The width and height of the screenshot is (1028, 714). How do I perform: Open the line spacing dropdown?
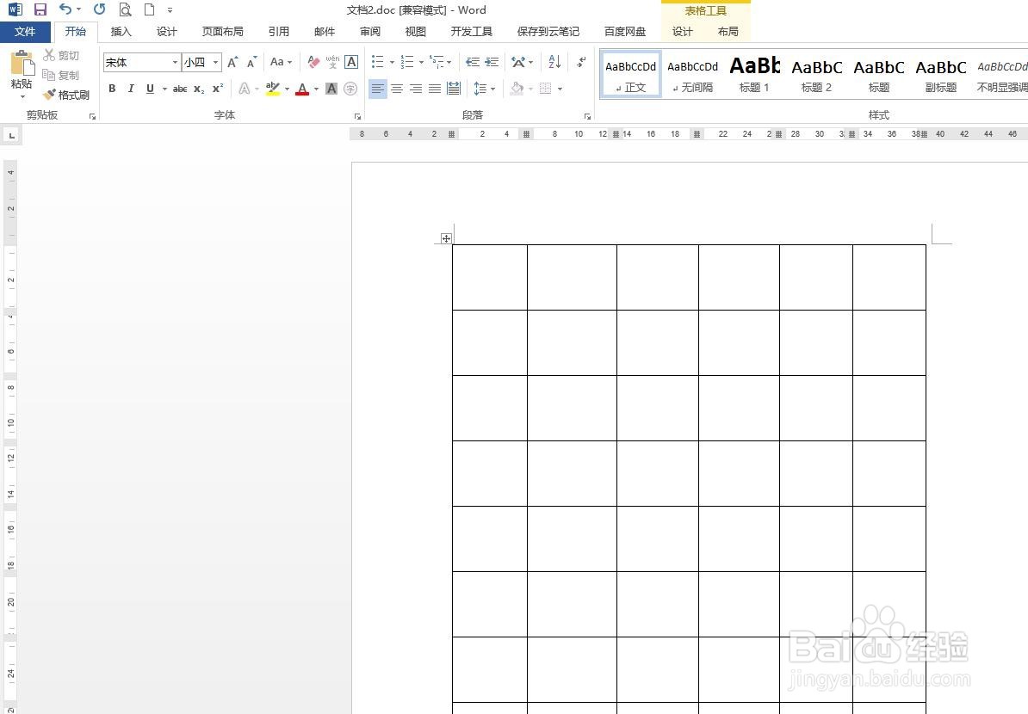(x=485, y=89)
